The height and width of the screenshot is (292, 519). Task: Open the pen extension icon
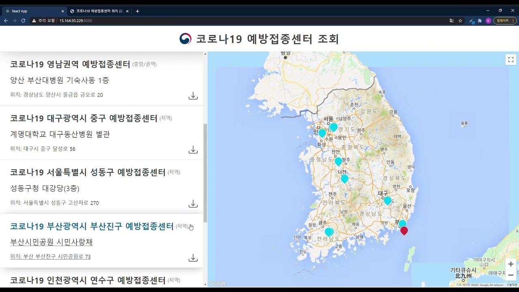[471, 21]
